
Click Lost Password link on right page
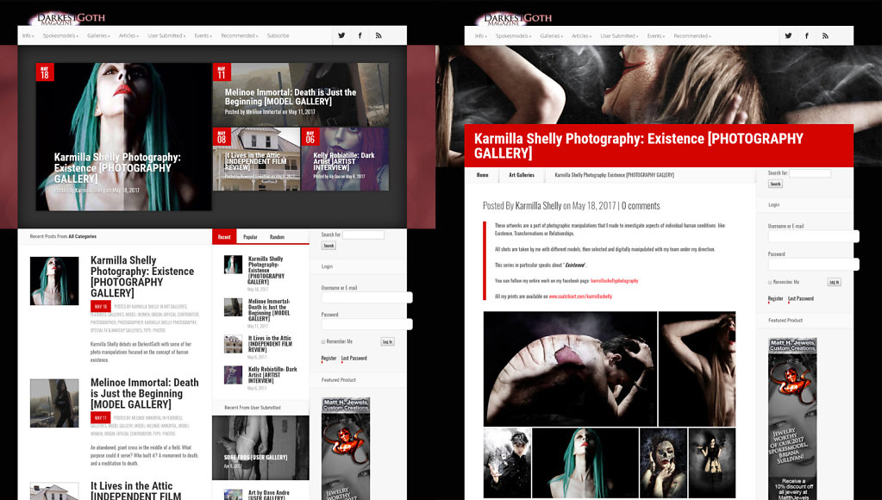pyautogui.click(x=801, y=298)
